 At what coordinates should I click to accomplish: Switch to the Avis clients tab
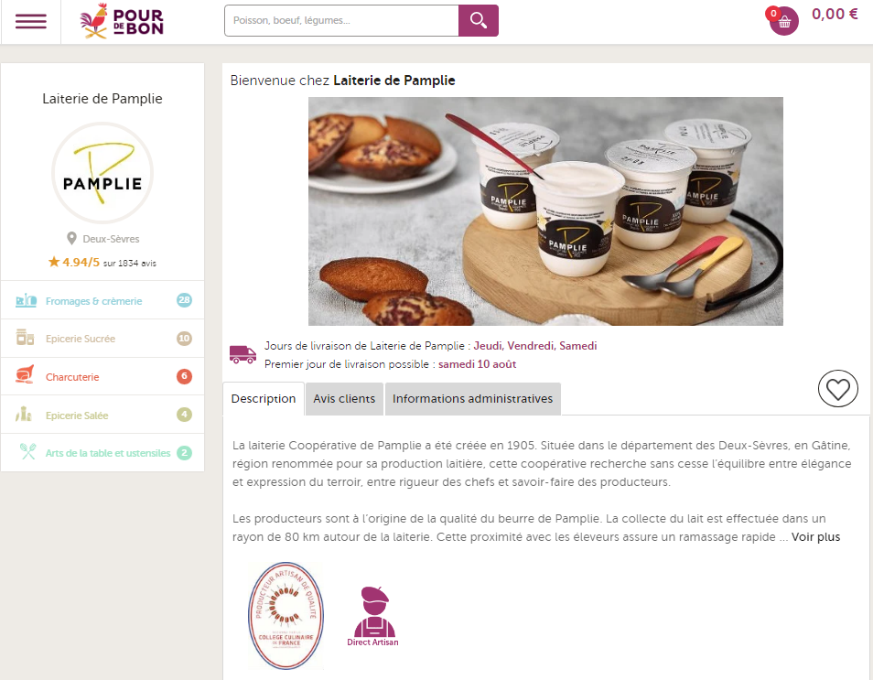point(344,399)
